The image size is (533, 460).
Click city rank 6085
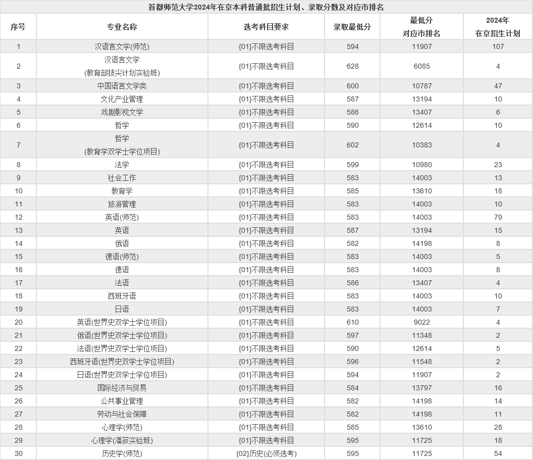422,66
